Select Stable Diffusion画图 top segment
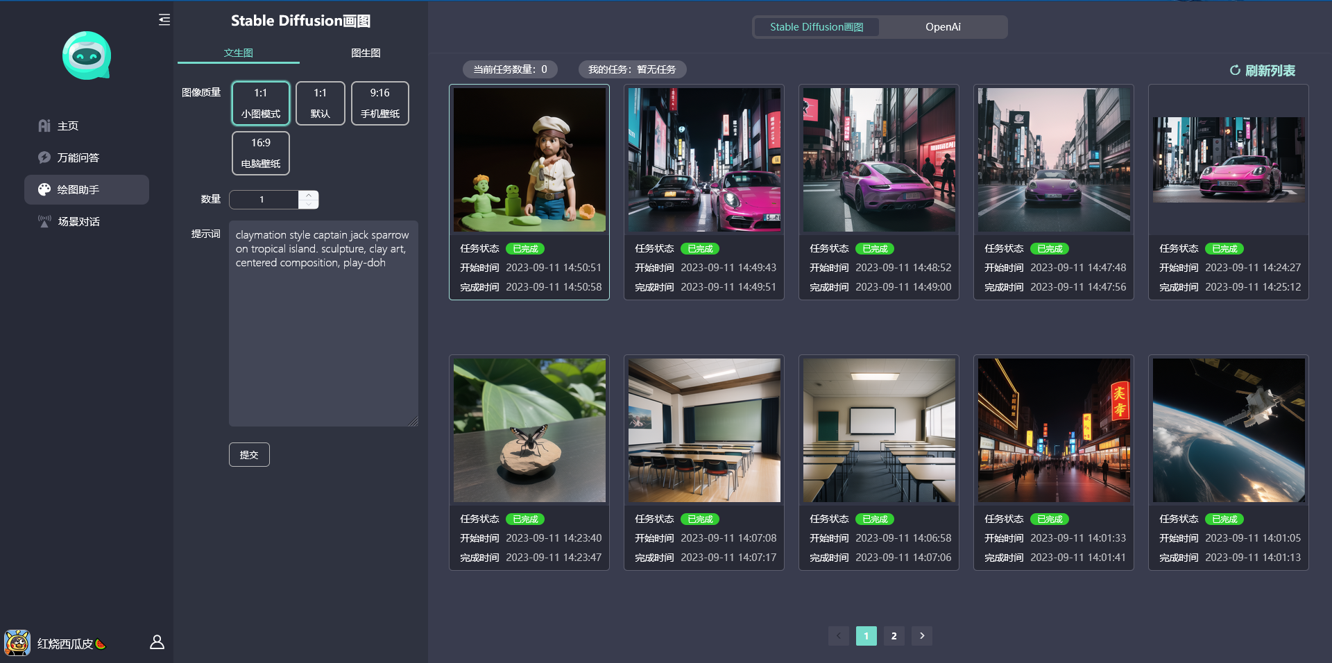Viewport: 1332px width, 663px height. [x=817, y=27]
